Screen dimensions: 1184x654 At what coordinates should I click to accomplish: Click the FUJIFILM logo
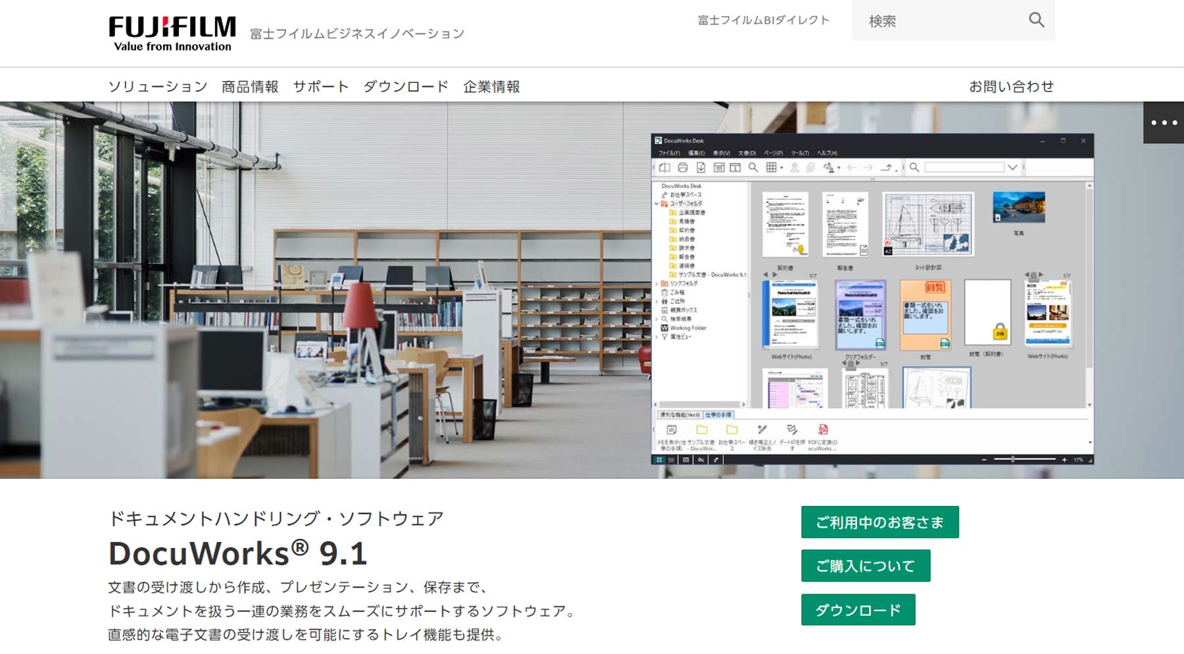[x=172, y=33]
